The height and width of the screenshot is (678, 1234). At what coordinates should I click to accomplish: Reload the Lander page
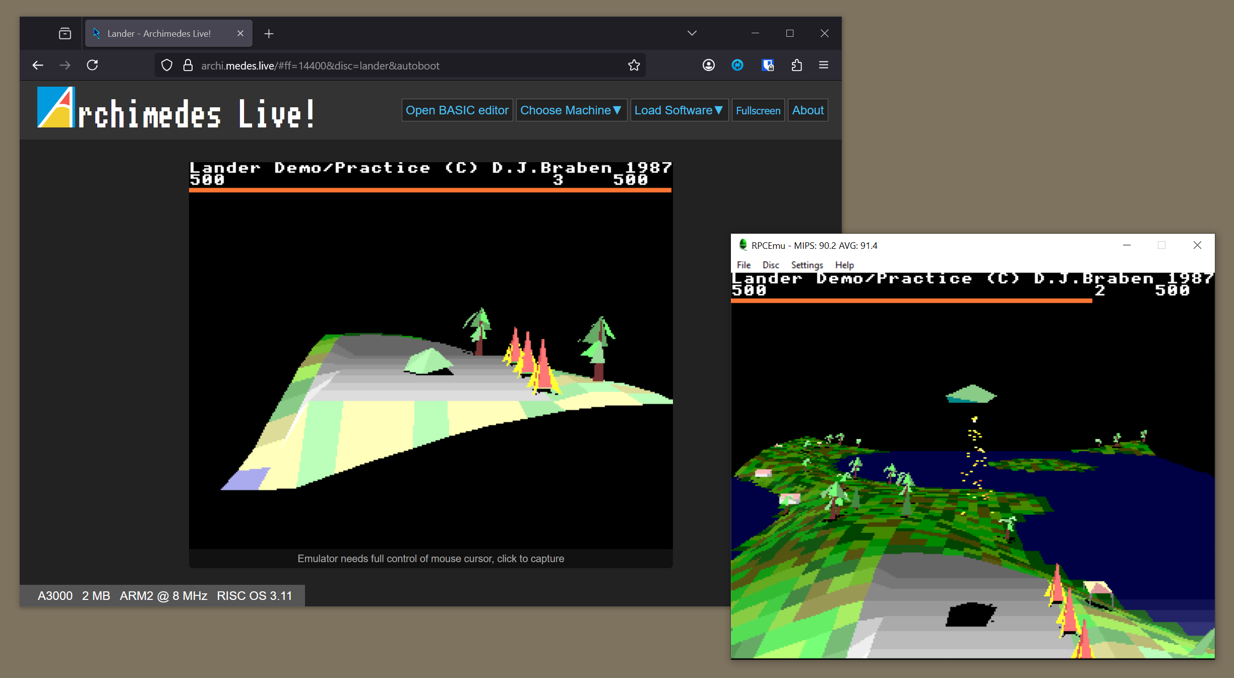(92, 65)
